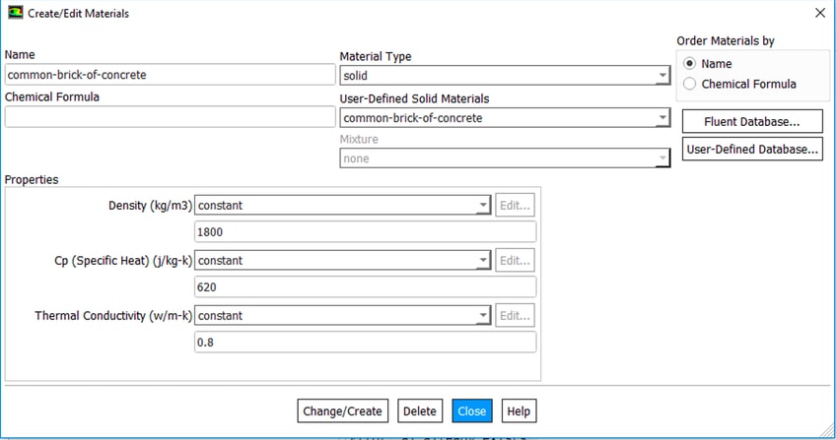Select the Name radio button
Screen dimensions: 836x440
pos(689,64)
